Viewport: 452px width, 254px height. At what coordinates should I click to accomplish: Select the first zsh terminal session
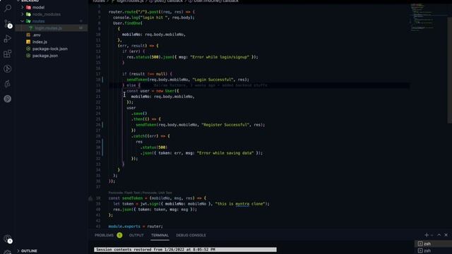point(433,243)
